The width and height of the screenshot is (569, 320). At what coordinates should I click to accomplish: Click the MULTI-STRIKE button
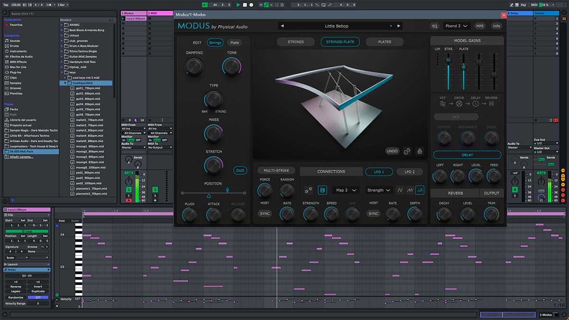(x=276, y=171)
